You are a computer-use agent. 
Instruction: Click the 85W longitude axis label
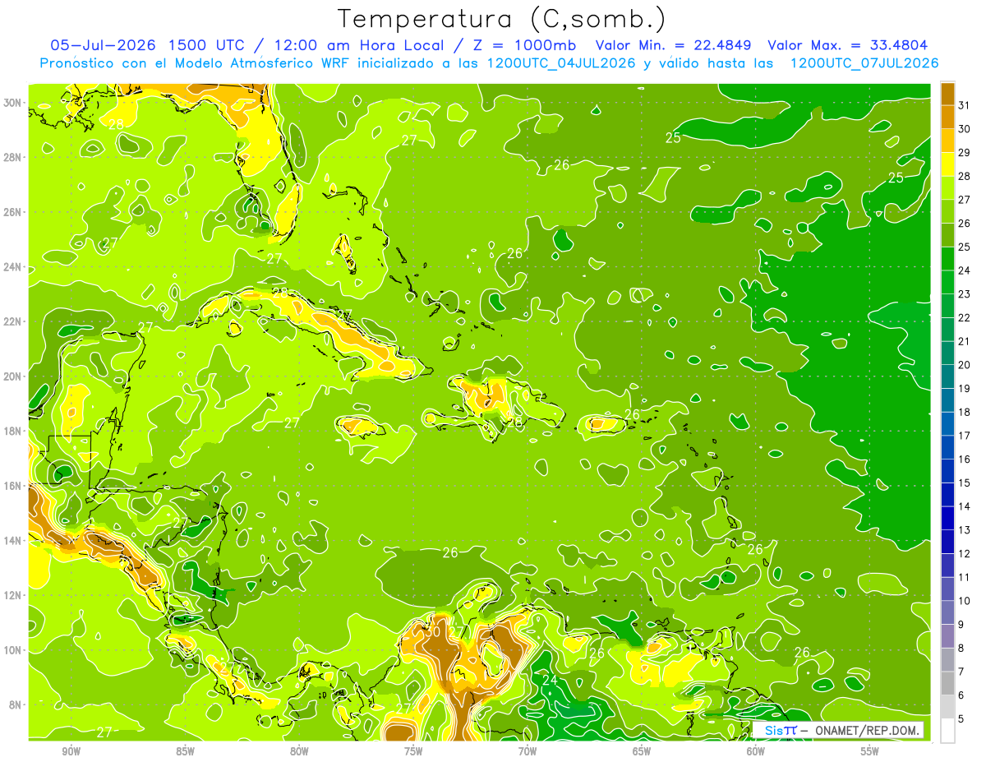(185, 751)
